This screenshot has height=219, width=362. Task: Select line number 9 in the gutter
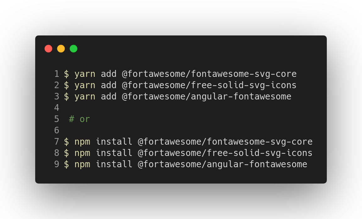pos(57,164)
